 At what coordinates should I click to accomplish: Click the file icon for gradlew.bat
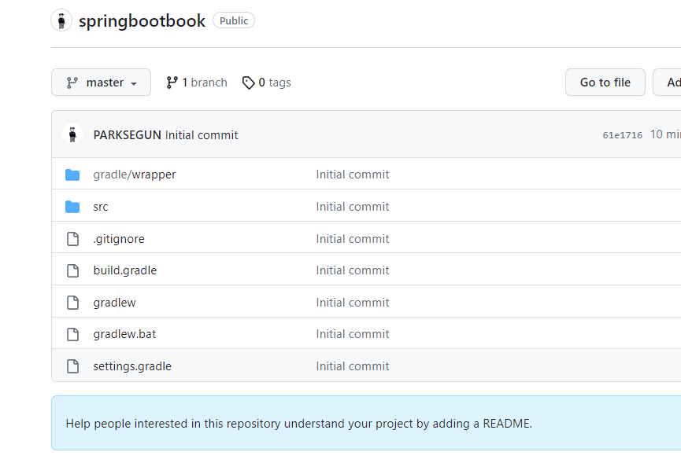pyautogui.click(x=73, y=334)
